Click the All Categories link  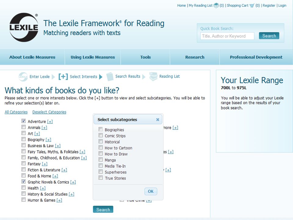[16, 112]
